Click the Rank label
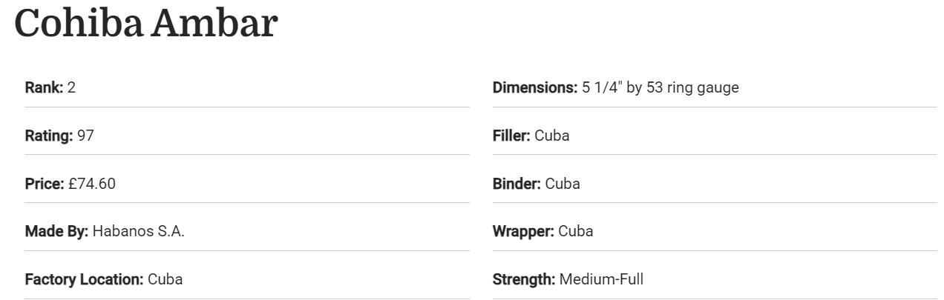This screenshot has width=944, height=300. 44,87
